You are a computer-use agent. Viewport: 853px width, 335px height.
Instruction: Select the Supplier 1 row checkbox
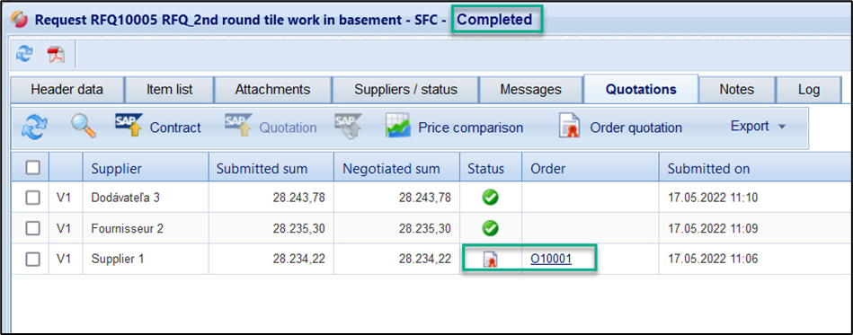pos(33,260)
